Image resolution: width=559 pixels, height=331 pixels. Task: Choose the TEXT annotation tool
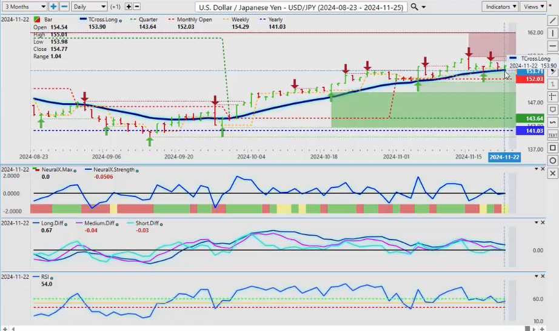552,135
